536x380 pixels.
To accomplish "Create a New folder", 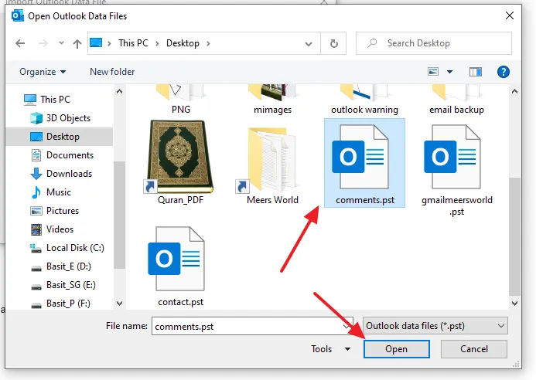I will (x=112, y=72).
